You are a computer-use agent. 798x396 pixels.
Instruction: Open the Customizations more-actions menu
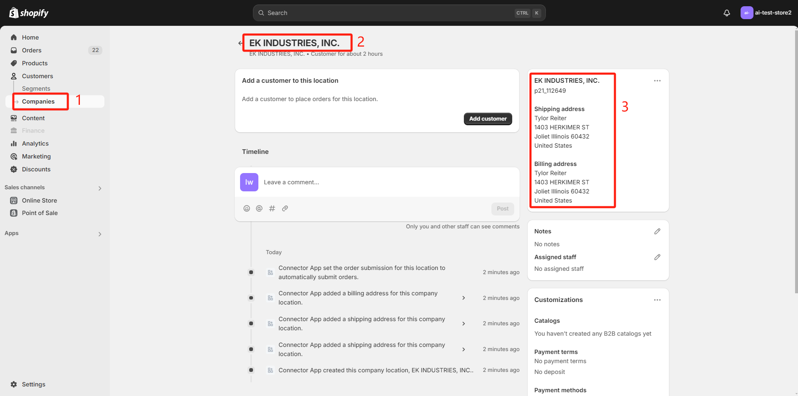tap(657, 300)
